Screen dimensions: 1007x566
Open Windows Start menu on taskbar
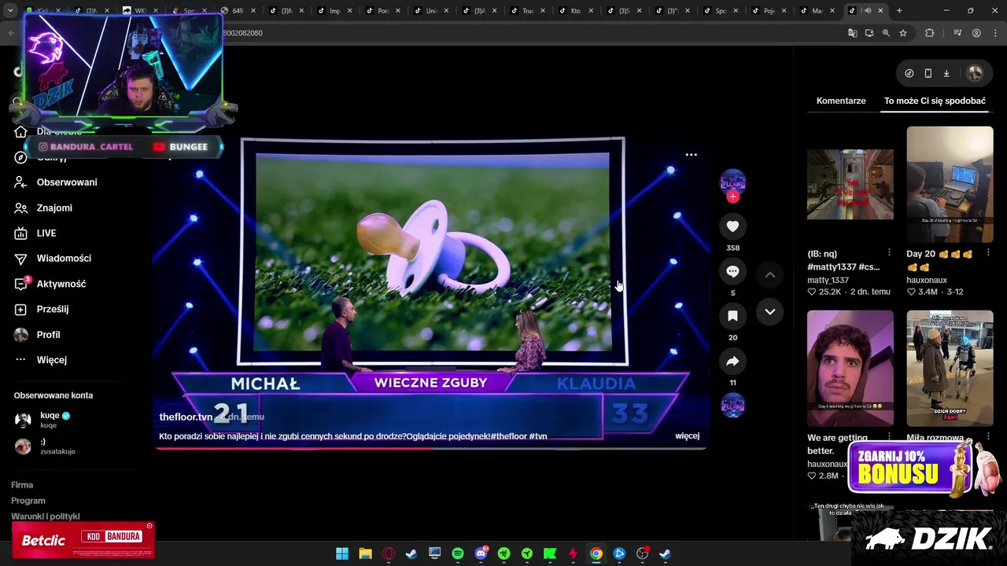click(342, 554)
